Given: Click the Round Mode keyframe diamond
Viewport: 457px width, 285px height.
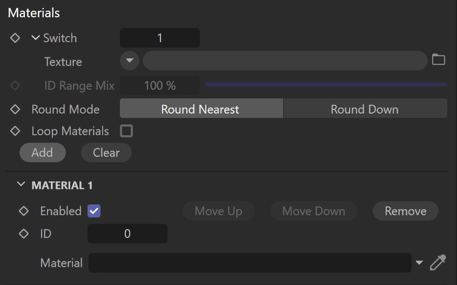Looking at the screenshot, I should (x=15, y=109).
